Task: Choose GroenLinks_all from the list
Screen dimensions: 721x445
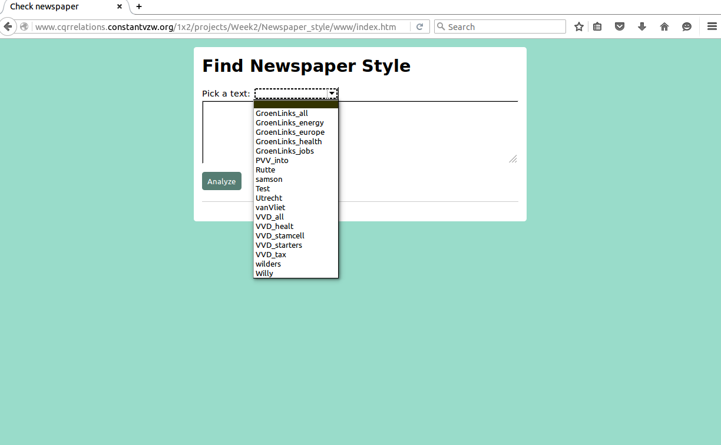Action: [x=296, y=114]
